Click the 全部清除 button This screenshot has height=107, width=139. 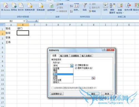point(57,94)
